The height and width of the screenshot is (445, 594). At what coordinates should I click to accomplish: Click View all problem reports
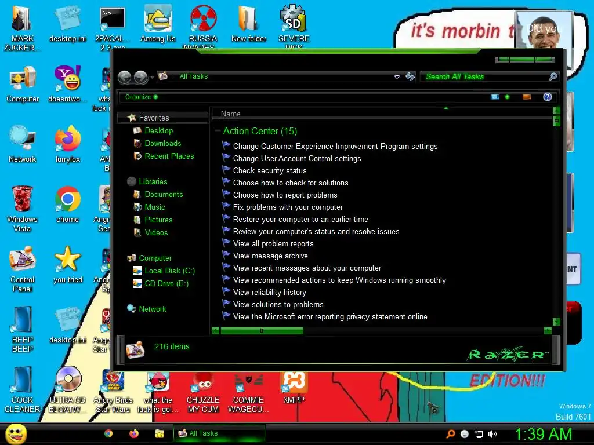coord(273,244)
